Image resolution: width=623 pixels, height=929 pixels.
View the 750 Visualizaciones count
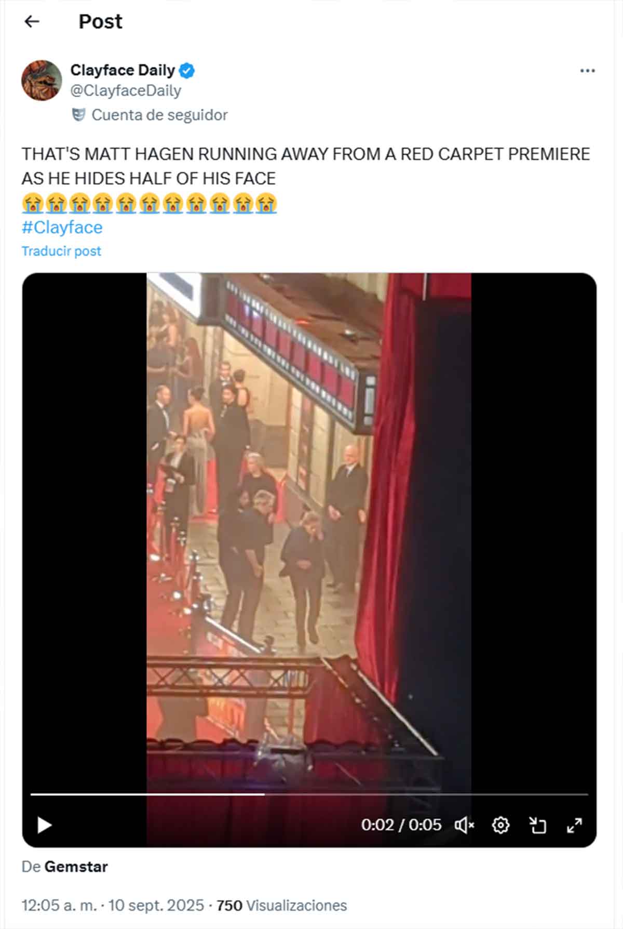click(281, 905)
